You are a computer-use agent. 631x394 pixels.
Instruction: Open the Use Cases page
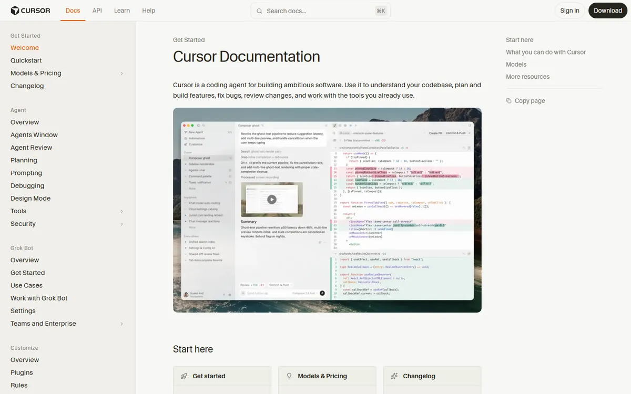tap(26, 285)
